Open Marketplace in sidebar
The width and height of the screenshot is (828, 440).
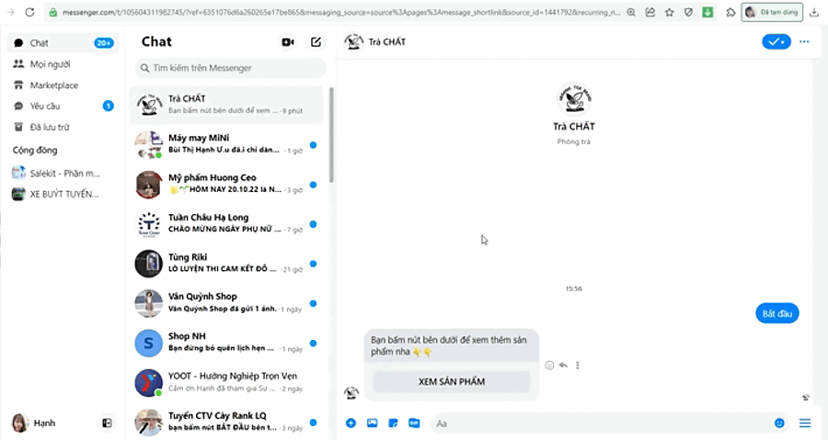click(x=63, y=85)
